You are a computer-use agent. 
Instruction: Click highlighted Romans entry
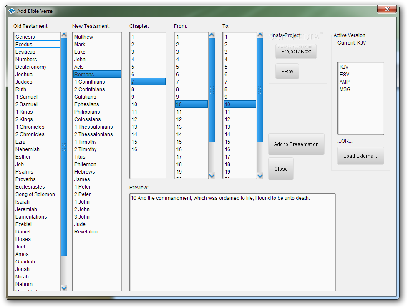(97, 74)
